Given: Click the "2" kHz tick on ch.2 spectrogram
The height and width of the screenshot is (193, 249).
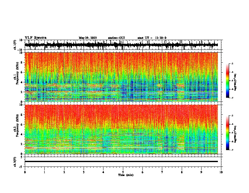Looking at the screenshot, I should [x=22, y=144].
